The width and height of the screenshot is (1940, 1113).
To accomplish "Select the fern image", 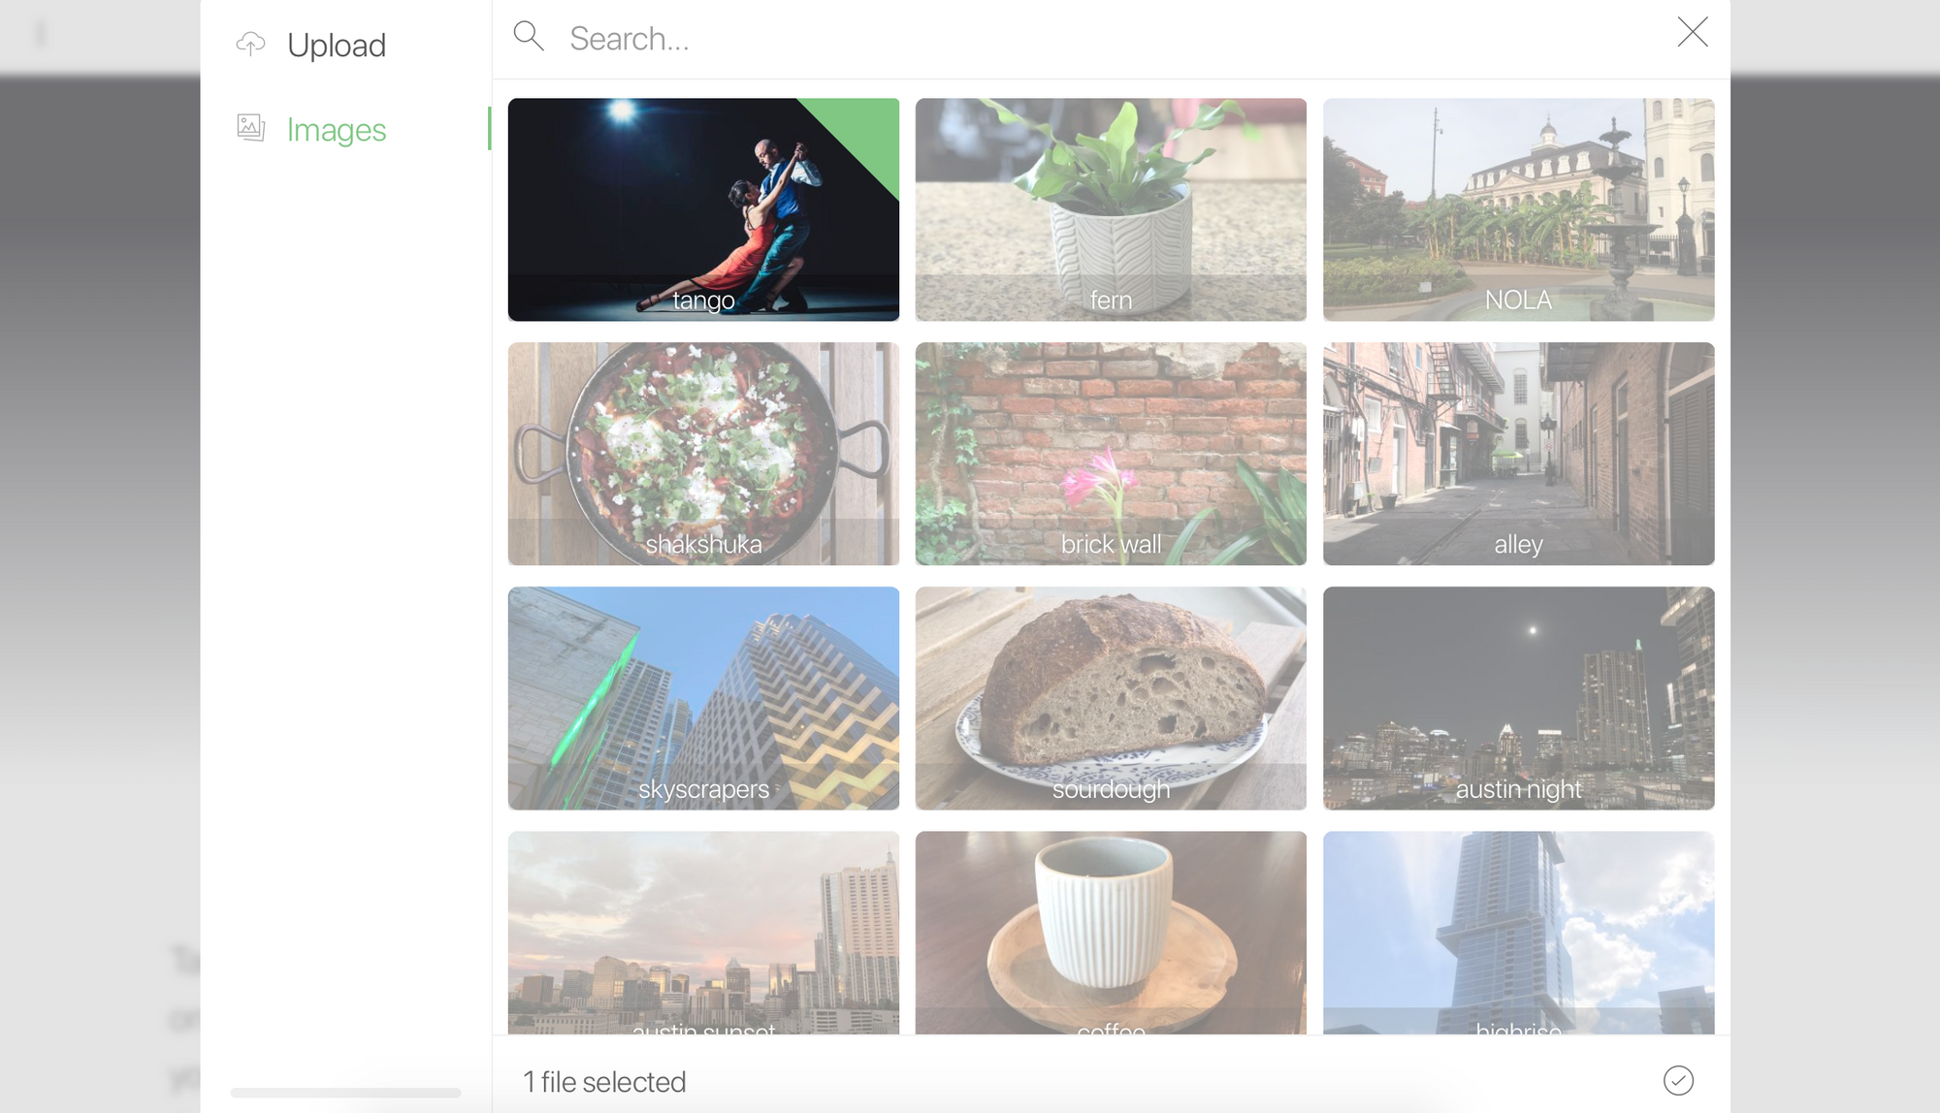I will tap(1111, 209).
